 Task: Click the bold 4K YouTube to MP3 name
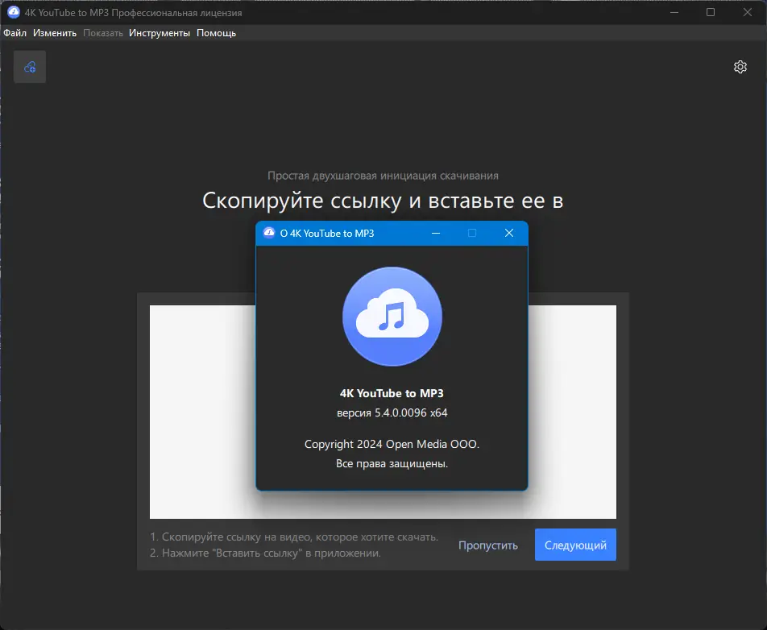coord(392,393)
